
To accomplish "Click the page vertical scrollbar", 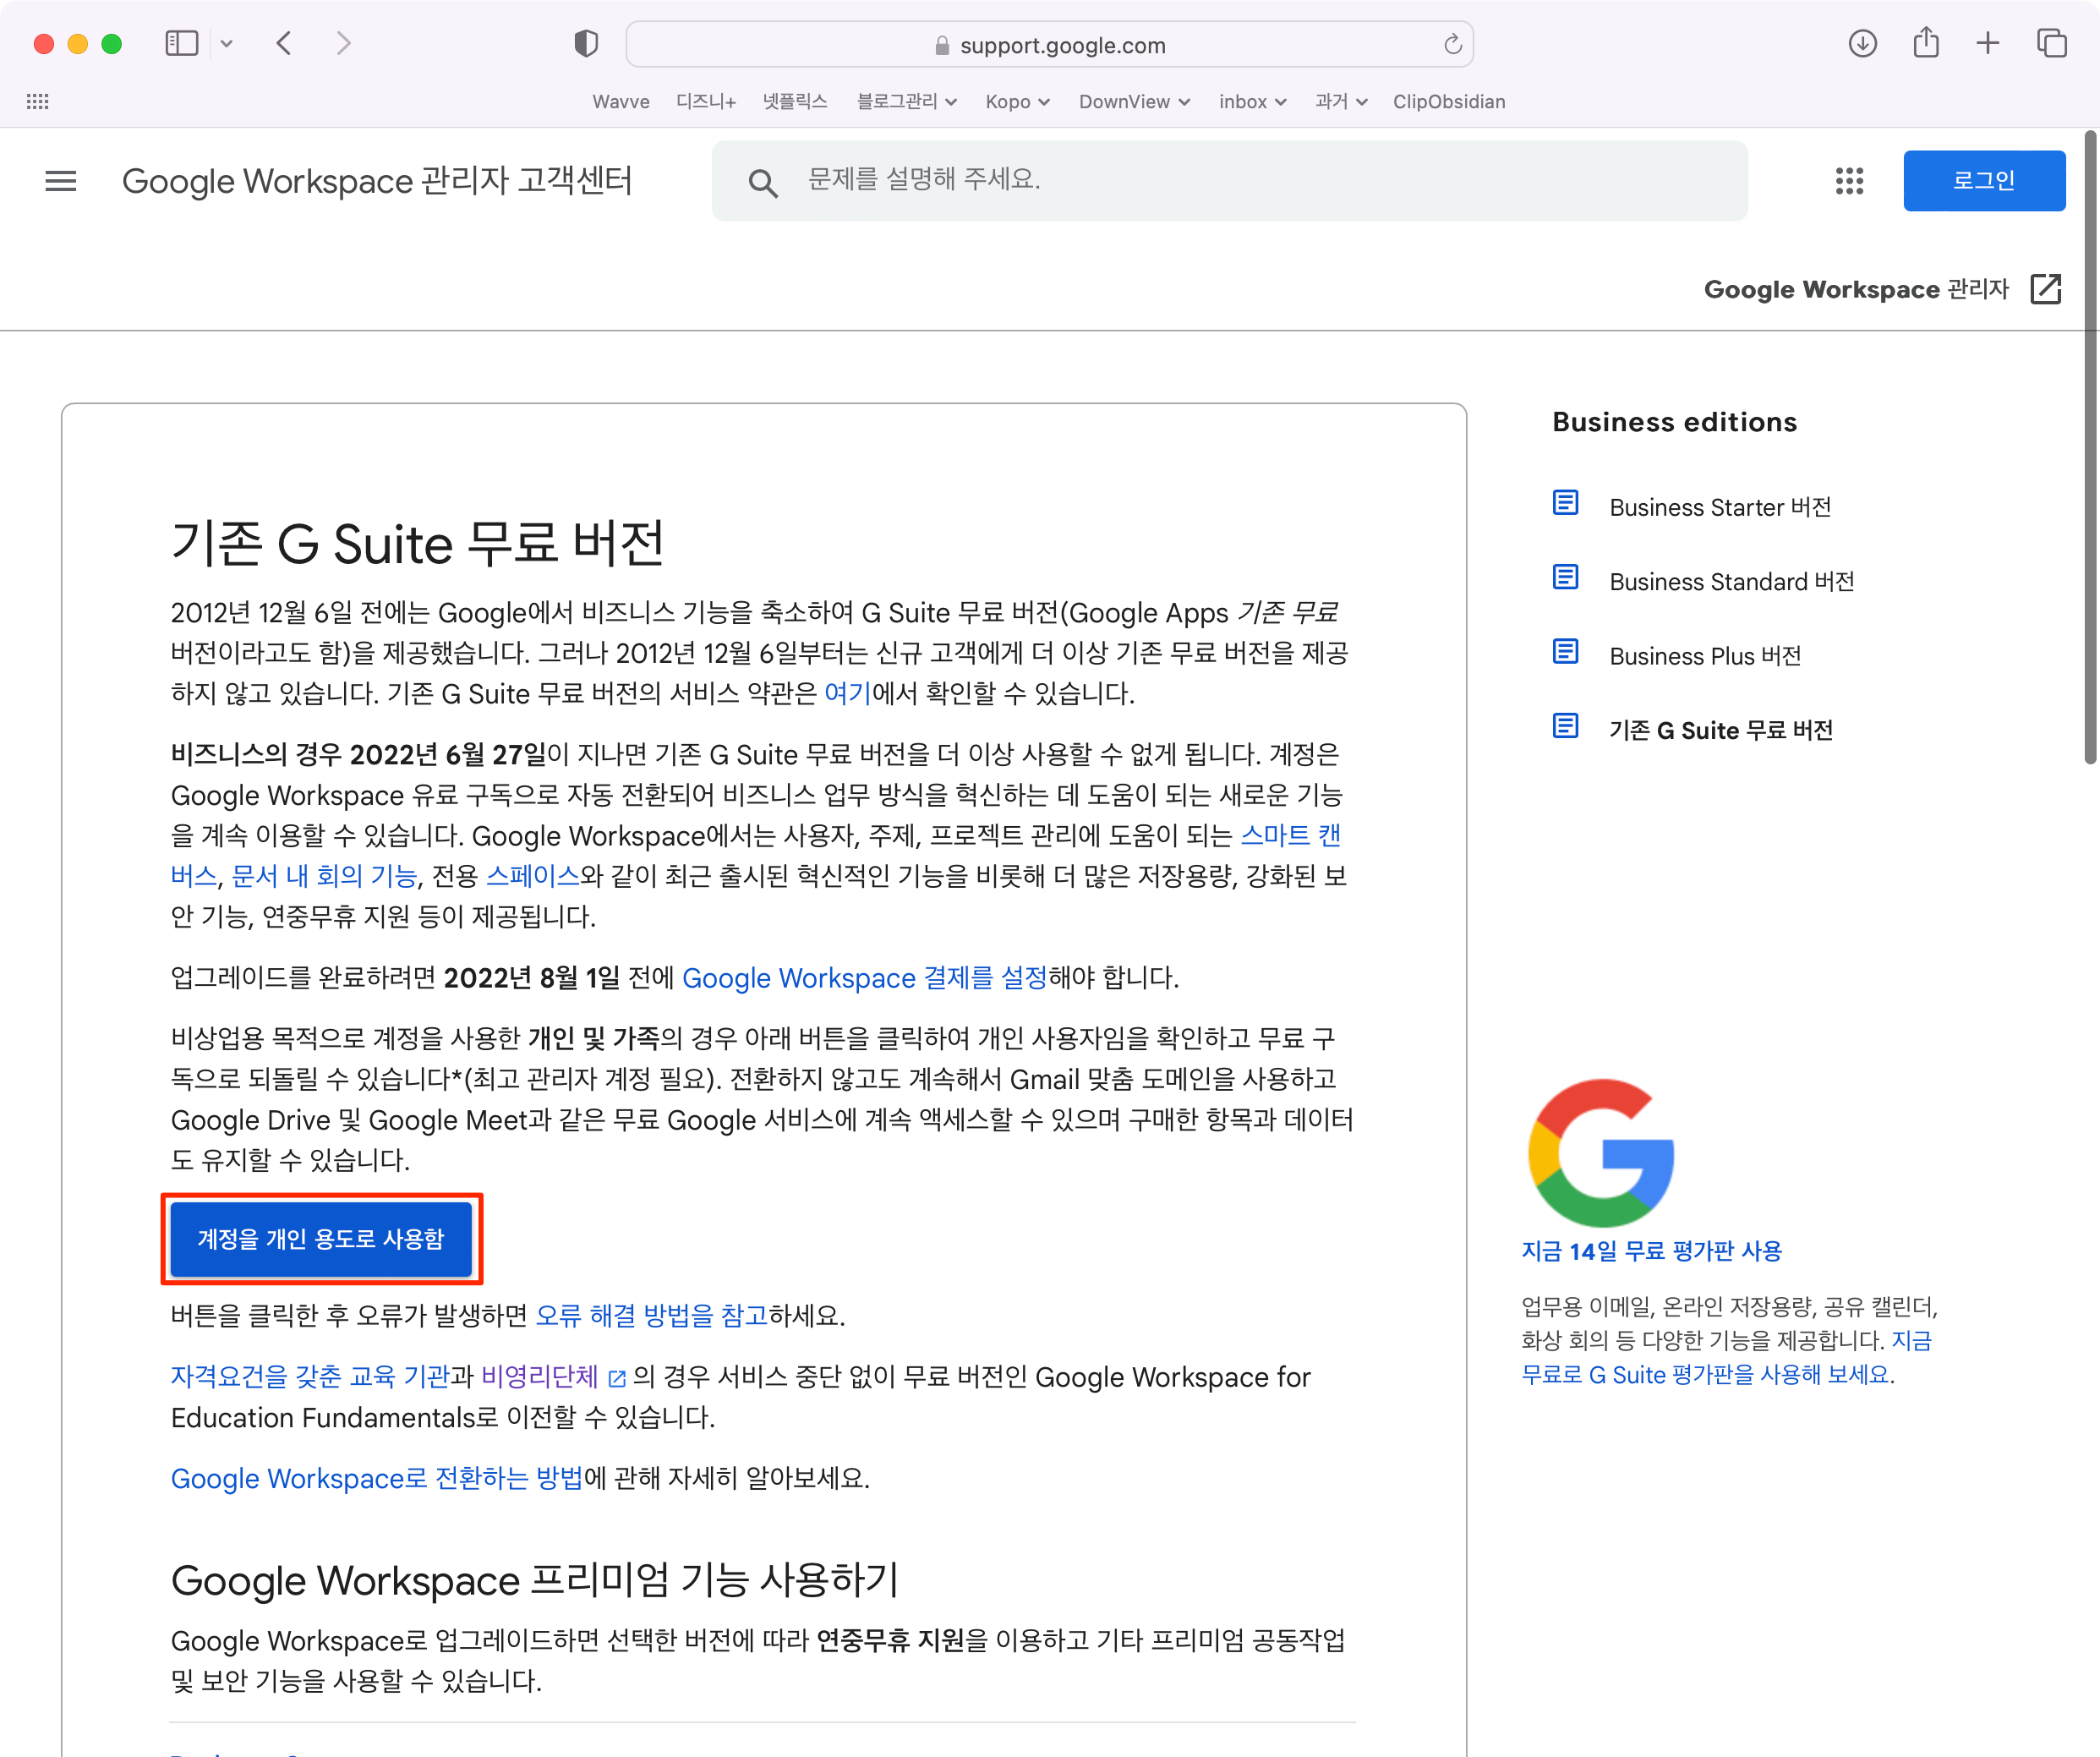I will click(2089, 448).
